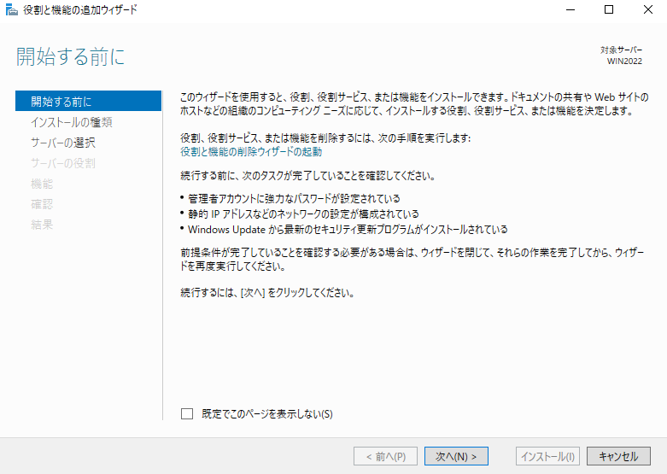Cancel the wizard with the キャンセル button
Image resolution: width=667 pixels, height=474 pixels.
coord(619,456)
